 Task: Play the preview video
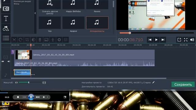[x=156, y=40]
